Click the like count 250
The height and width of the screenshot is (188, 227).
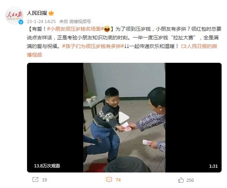(190, 180)
